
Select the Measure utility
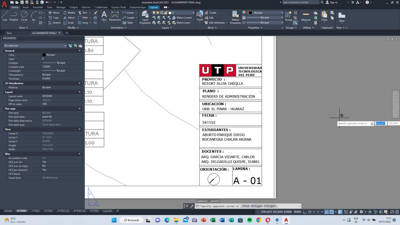[306, 16]
